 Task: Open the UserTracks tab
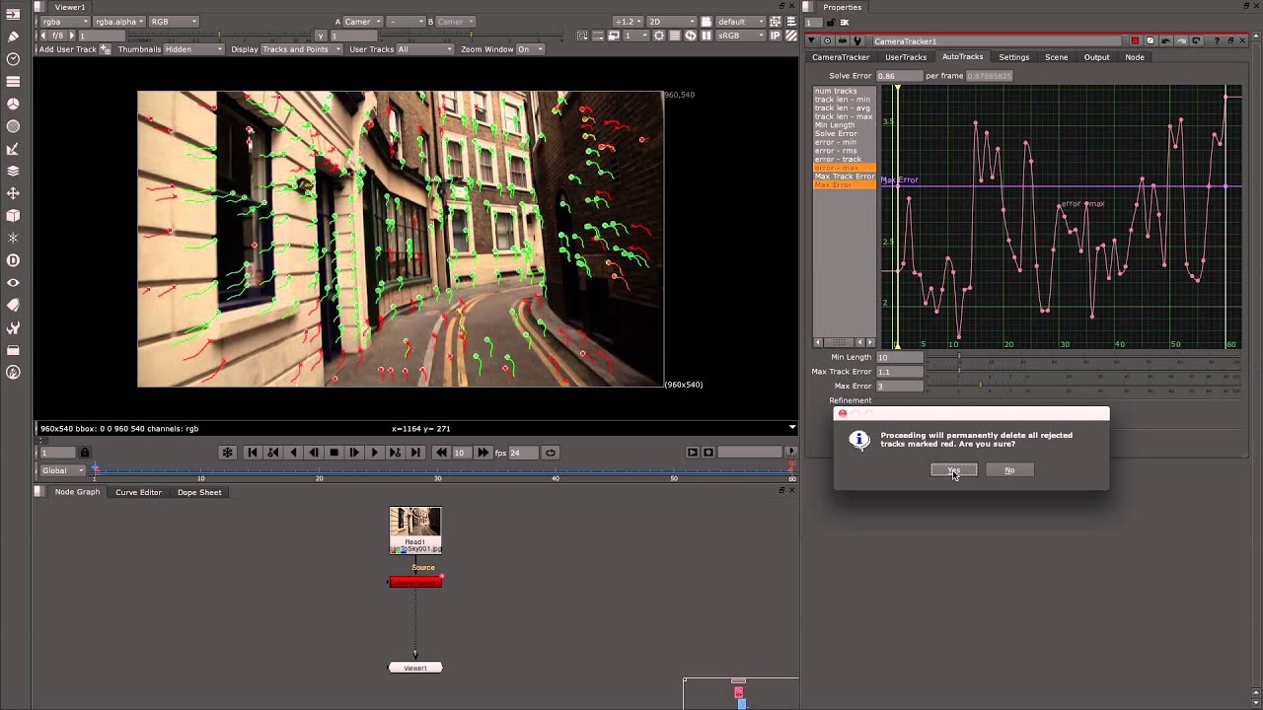tap(906, 57)
